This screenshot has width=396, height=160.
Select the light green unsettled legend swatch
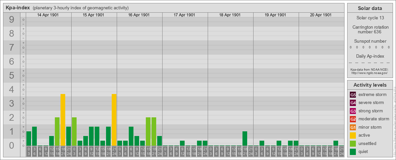[x=353, y=143]
